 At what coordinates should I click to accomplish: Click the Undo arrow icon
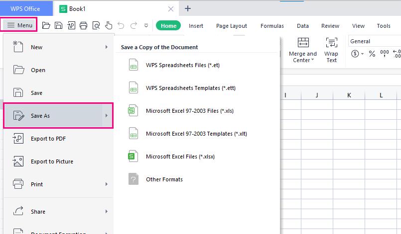pos(121,25)
